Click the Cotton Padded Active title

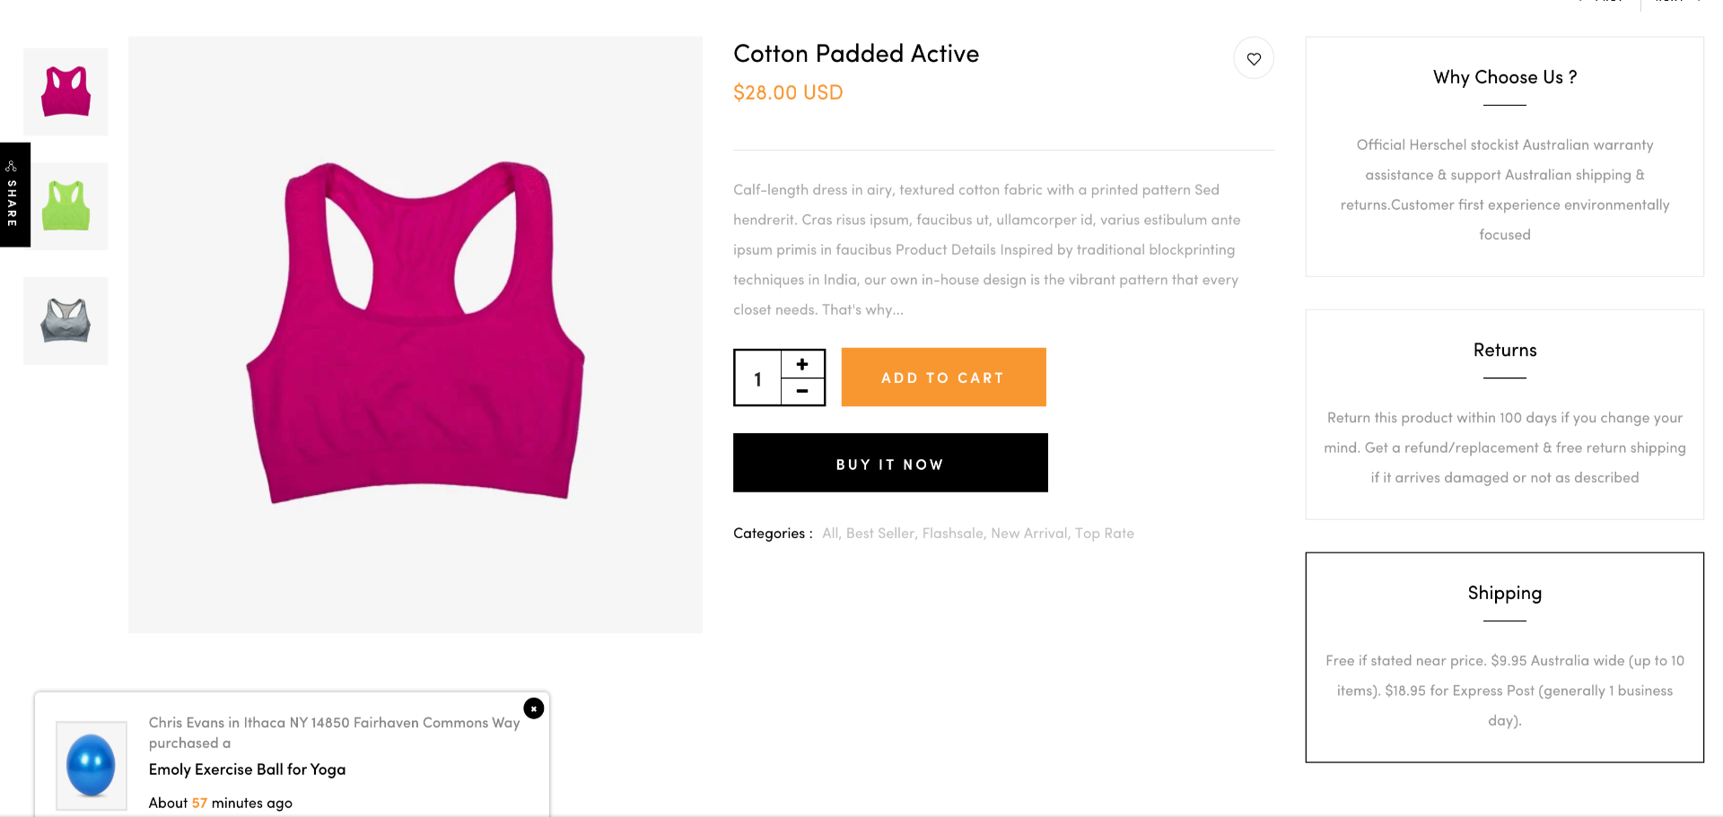[x=856, y=54]
